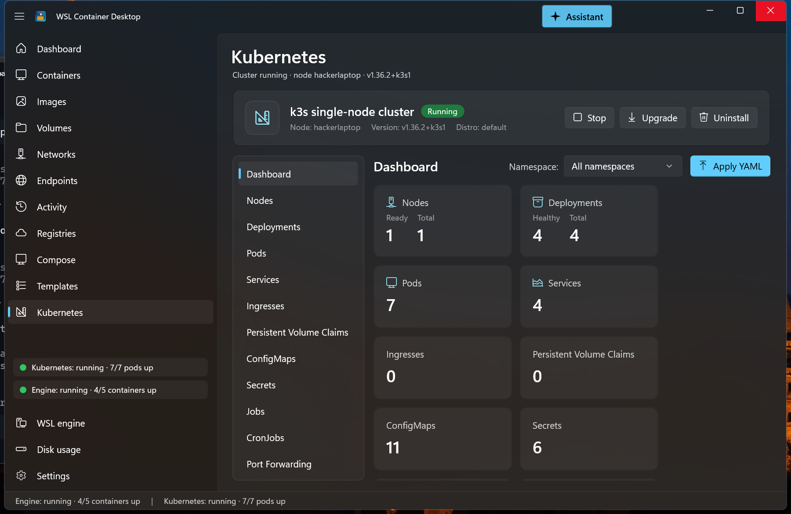
Task: Click the Images picture icon
Action: [21, 101]
